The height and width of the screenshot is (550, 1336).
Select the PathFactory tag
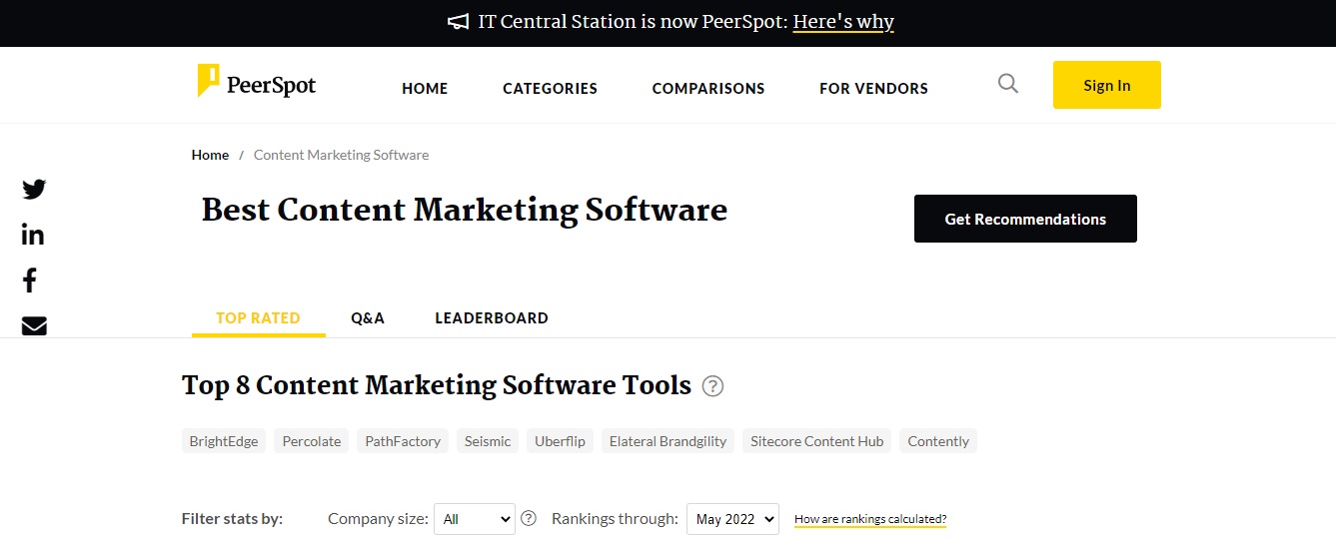[403, 441]
